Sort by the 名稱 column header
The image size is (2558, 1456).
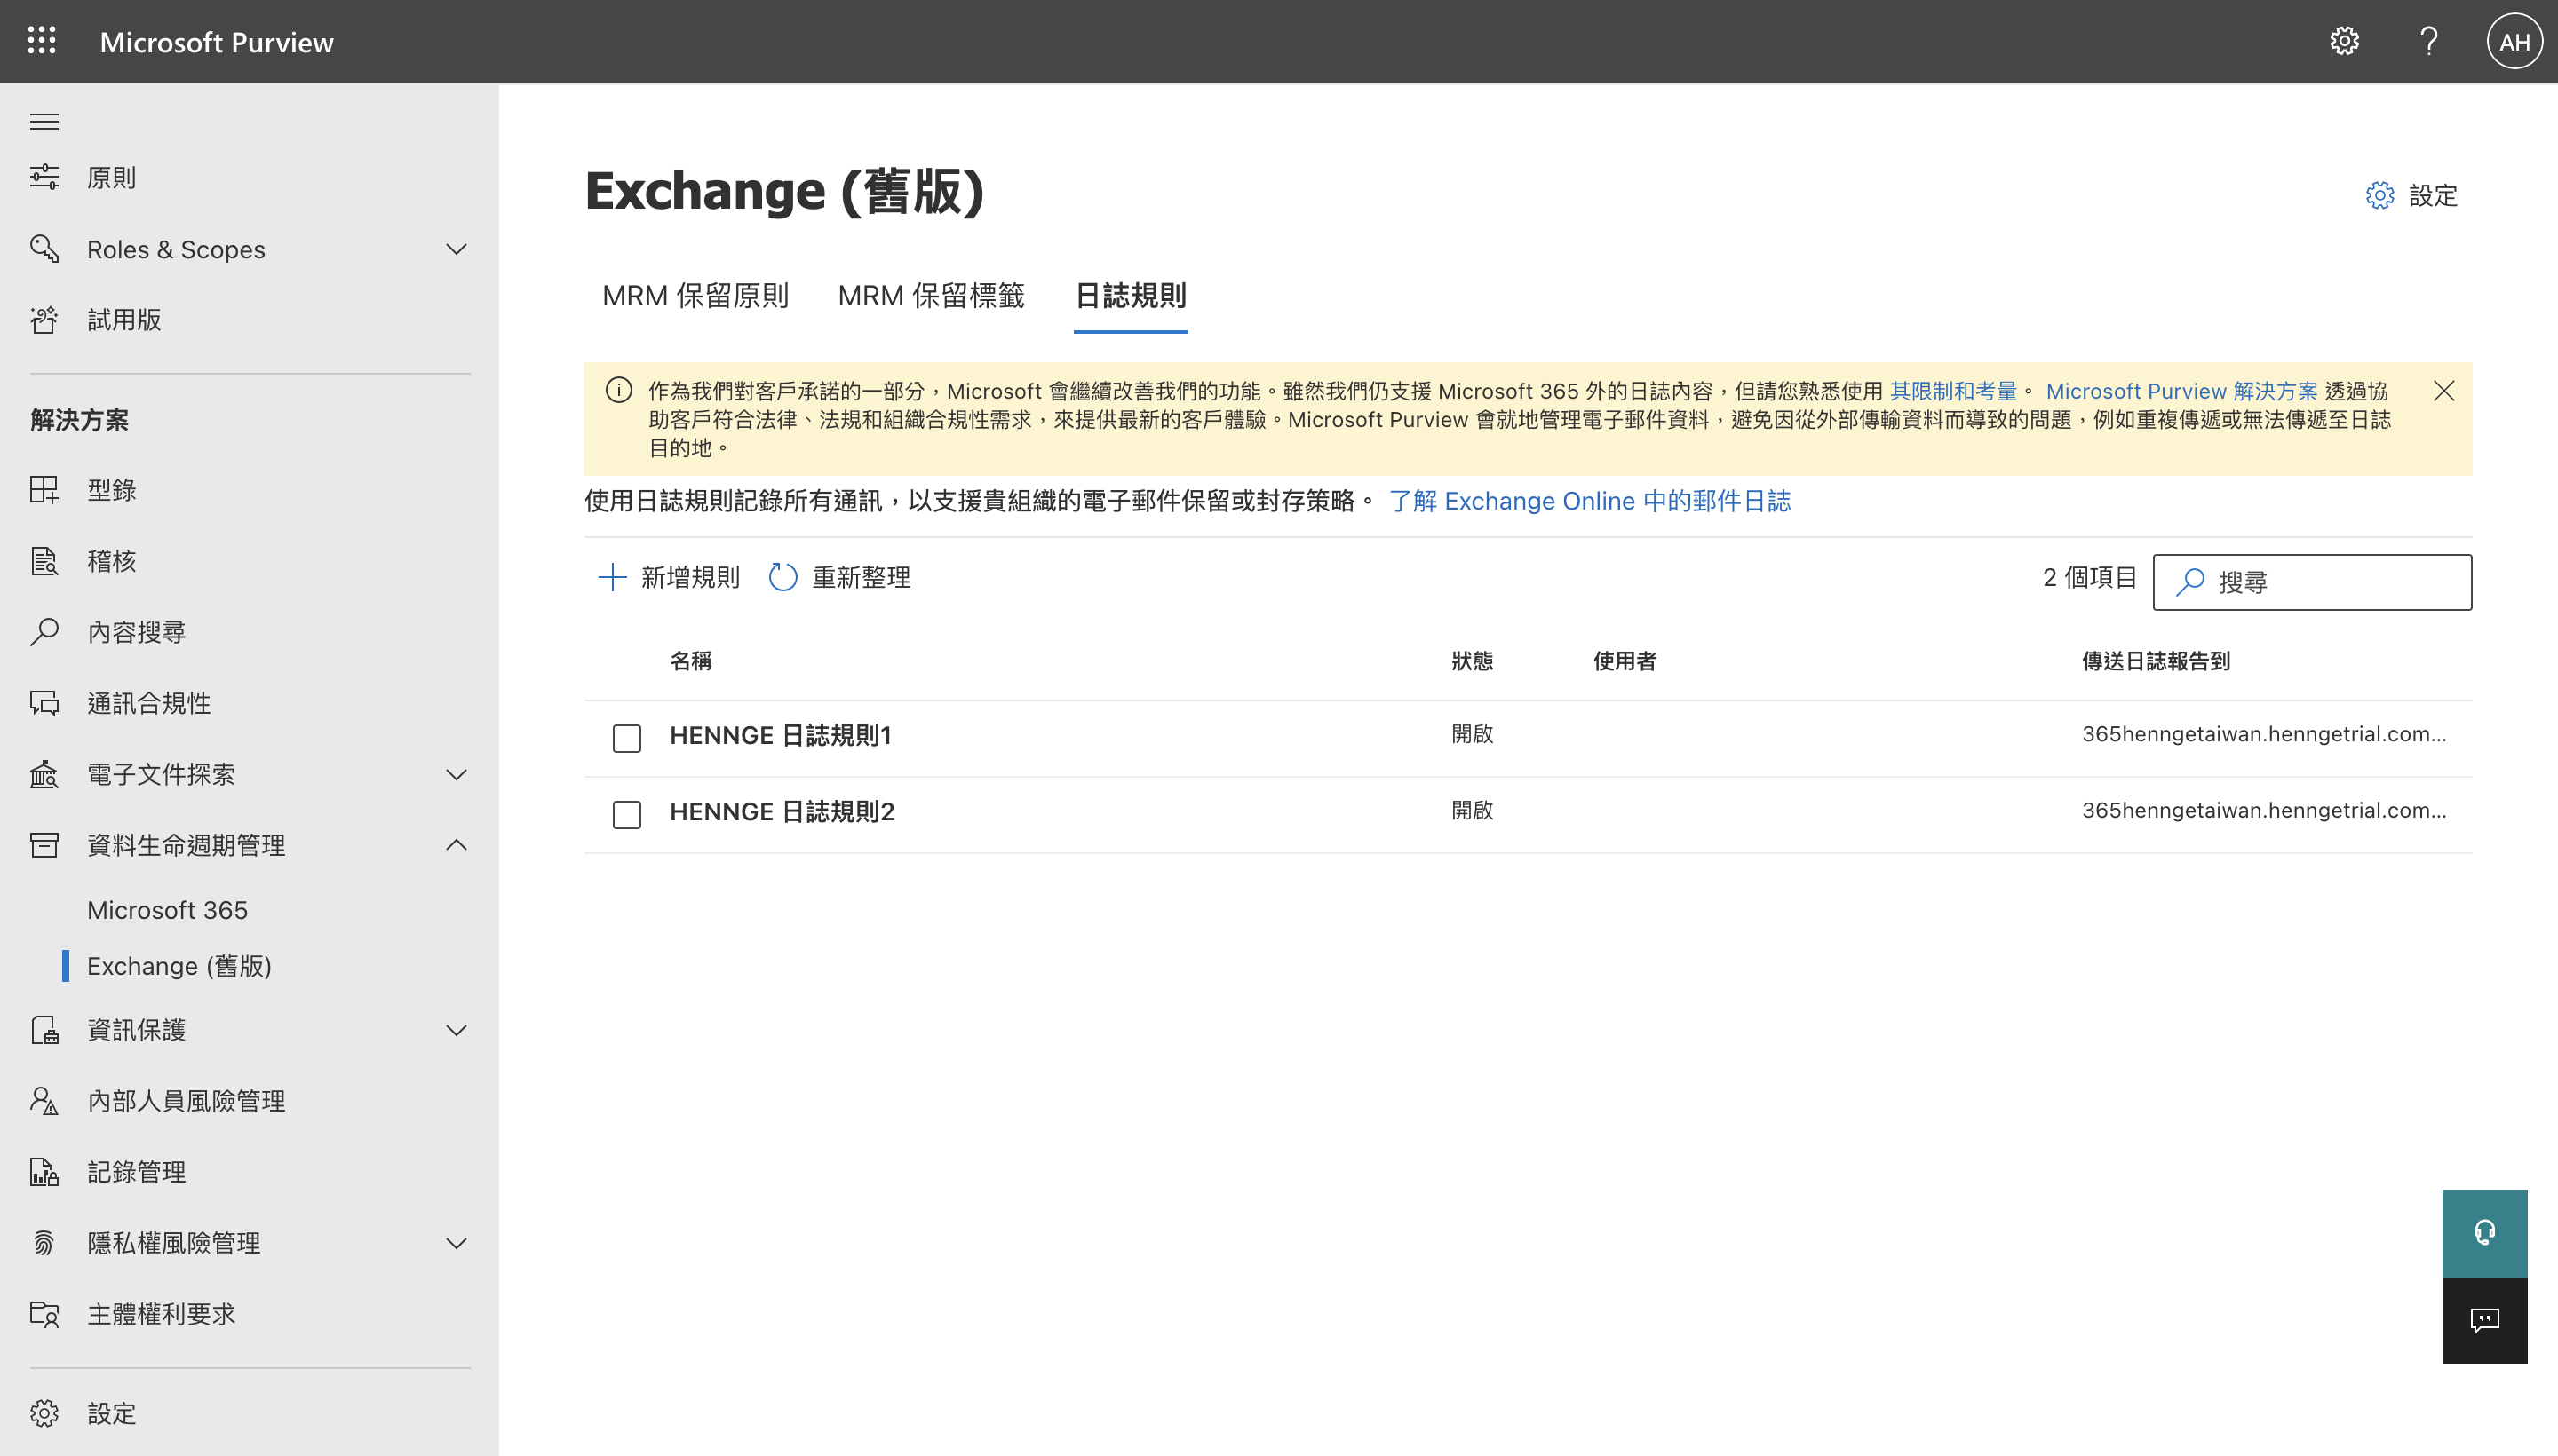click(x=690, y=661)
